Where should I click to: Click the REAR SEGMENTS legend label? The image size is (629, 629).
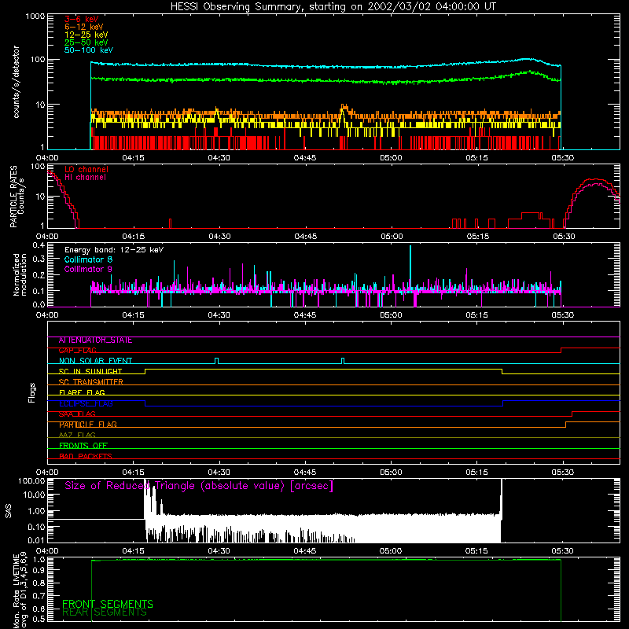coord(105,612)
